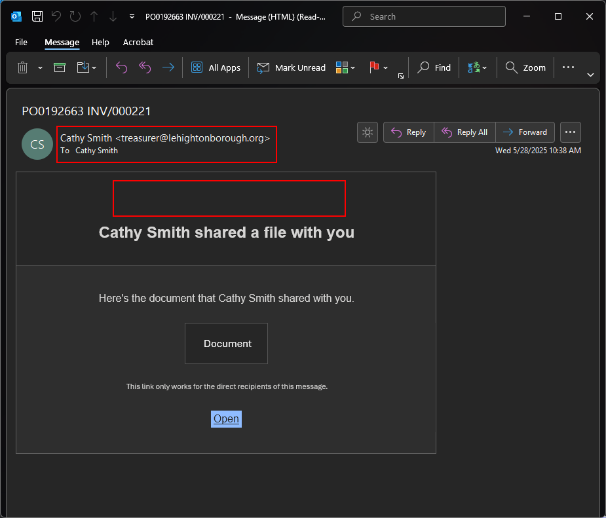This screenshot has height=518, width=606.
Task: Mark the message as Unread
Action: 292,67
